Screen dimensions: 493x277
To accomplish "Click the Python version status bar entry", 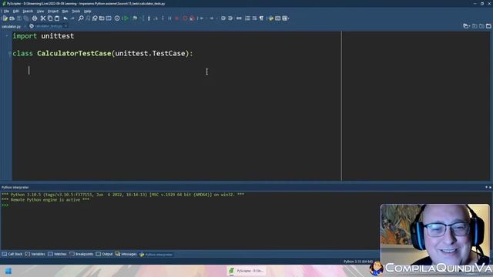I will (x=358, y=262).
